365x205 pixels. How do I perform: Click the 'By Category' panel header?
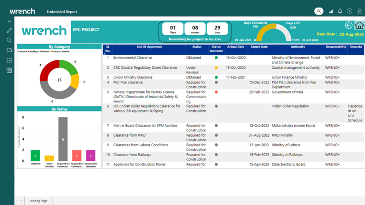coord(59,47)
